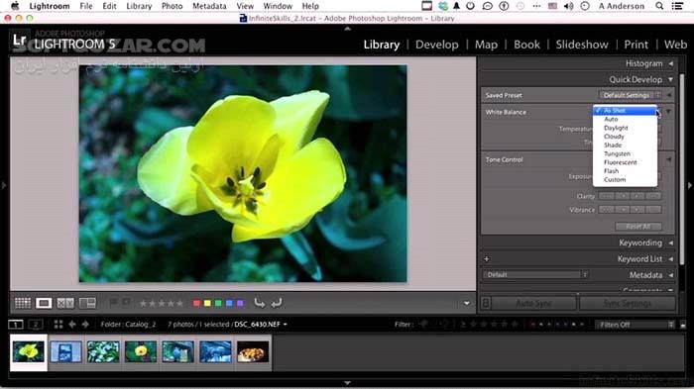Viewport: 694px width, 389px height.
Task: Hide the top module picker panel arrow
Action: pyautogui.click(x=347, y=29)
